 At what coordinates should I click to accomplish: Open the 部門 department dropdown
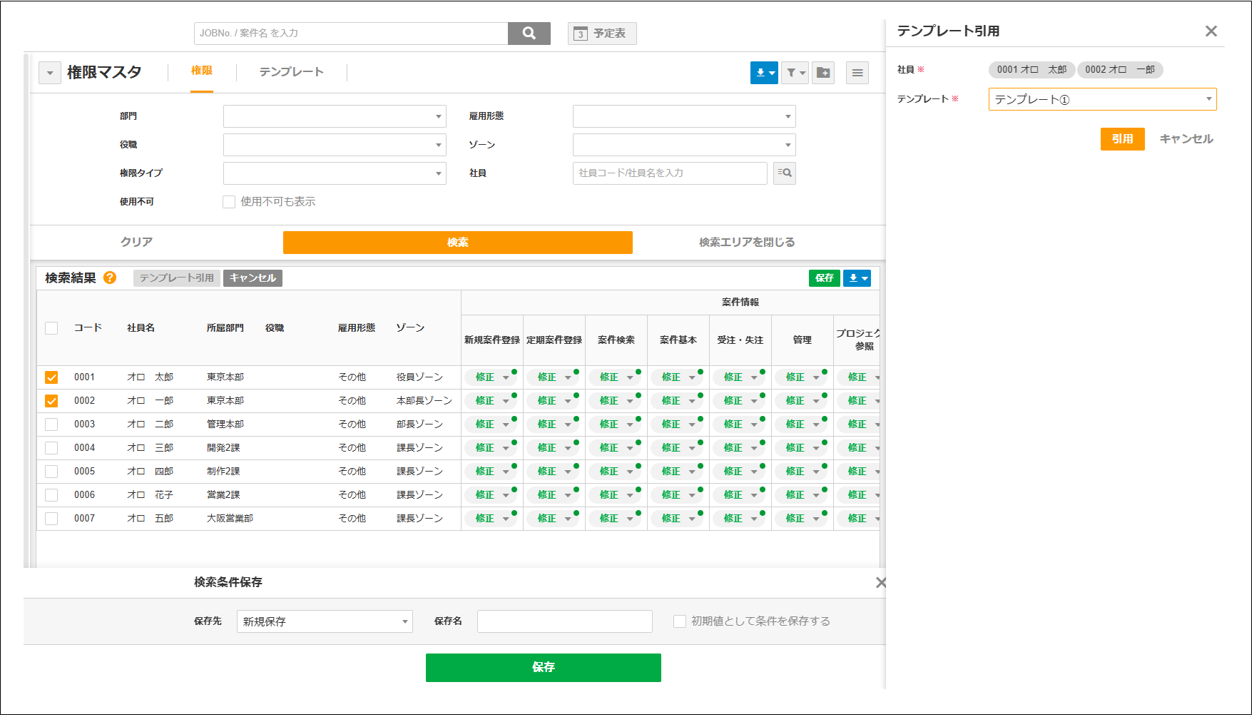click(x=334, y=116)
